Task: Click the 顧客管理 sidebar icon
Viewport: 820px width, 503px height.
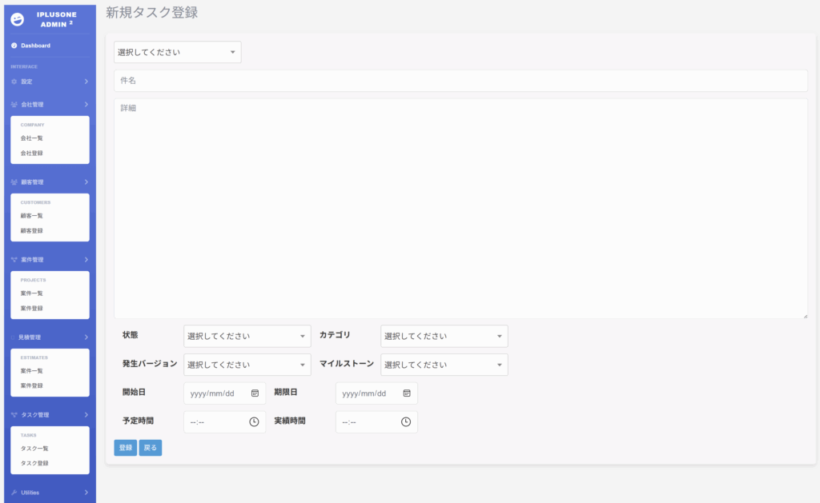Action: coord(14,182)
